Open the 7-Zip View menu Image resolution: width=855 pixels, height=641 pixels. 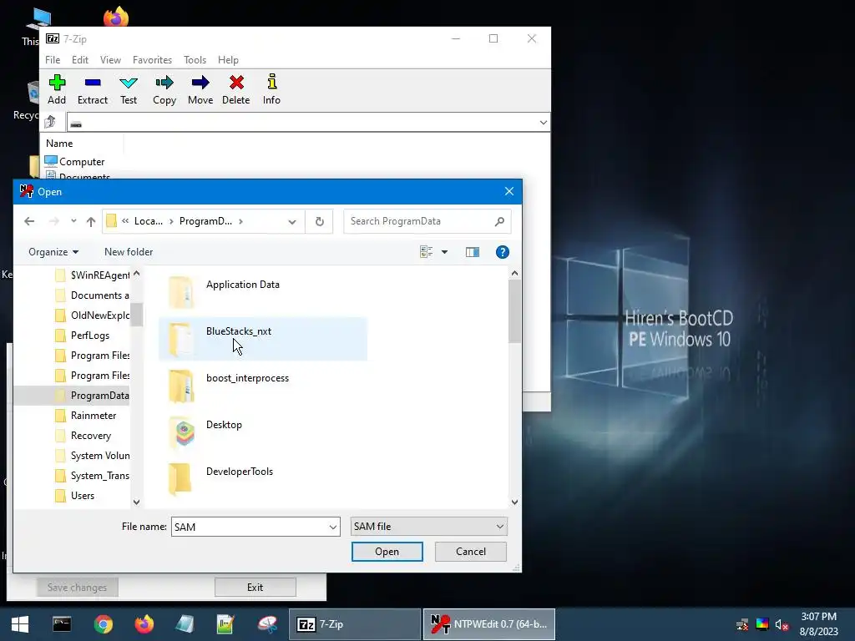tap(110, 60)
